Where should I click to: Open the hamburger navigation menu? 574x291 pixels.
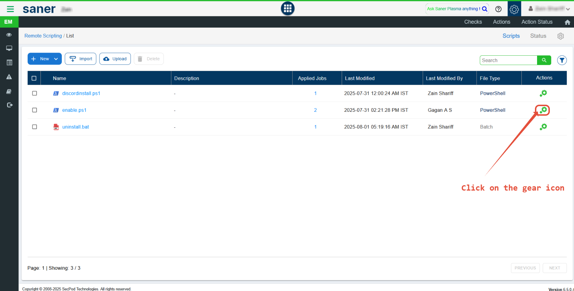coord(10,9)
